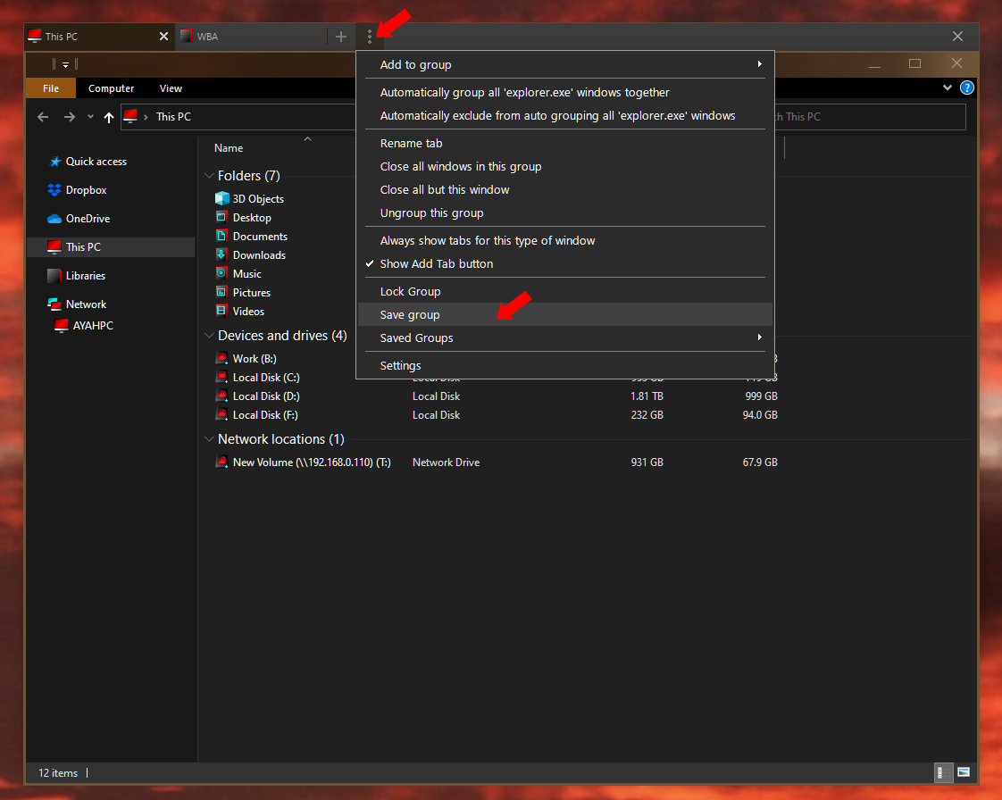Toggle Show Add Tab button option
The width and height of the screenshot is (1002, 800).
pos(436,263)
